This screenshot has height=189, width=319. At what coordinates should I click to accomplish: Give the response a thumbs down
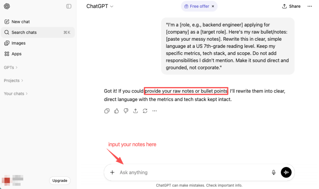[126, 111]
